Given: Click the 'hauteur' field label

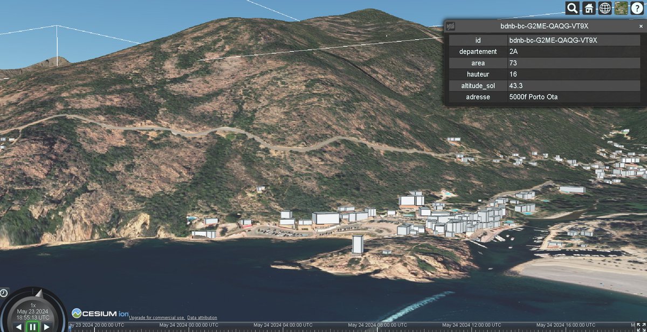Looking at the screenshot, I should pos(478,74).
